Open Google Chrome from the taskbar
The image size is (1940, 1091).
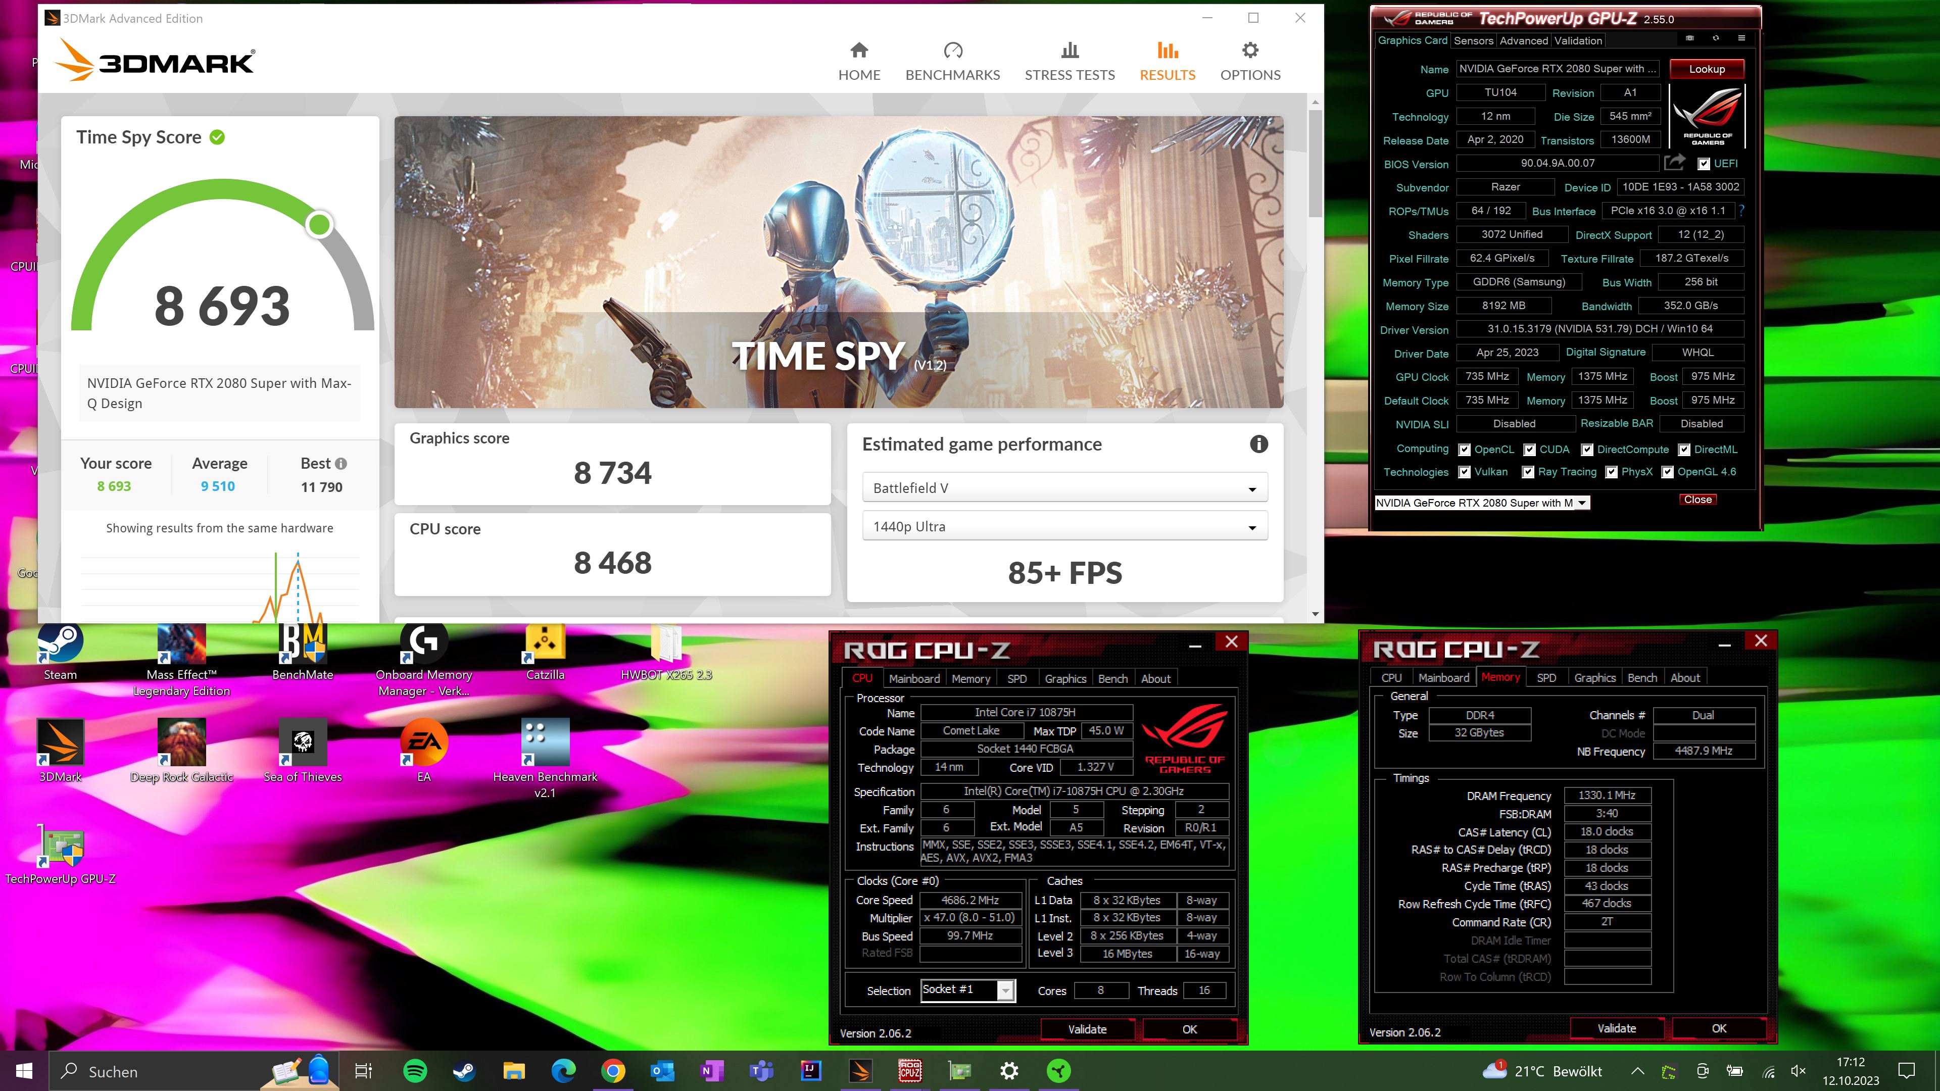point(613,1071)
